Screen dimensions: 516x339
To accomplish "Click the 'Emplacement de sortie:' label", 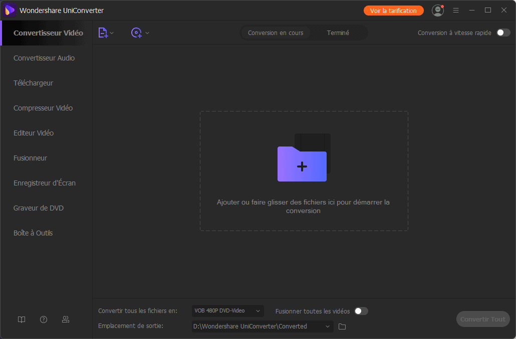I will (x=131, y=326).
